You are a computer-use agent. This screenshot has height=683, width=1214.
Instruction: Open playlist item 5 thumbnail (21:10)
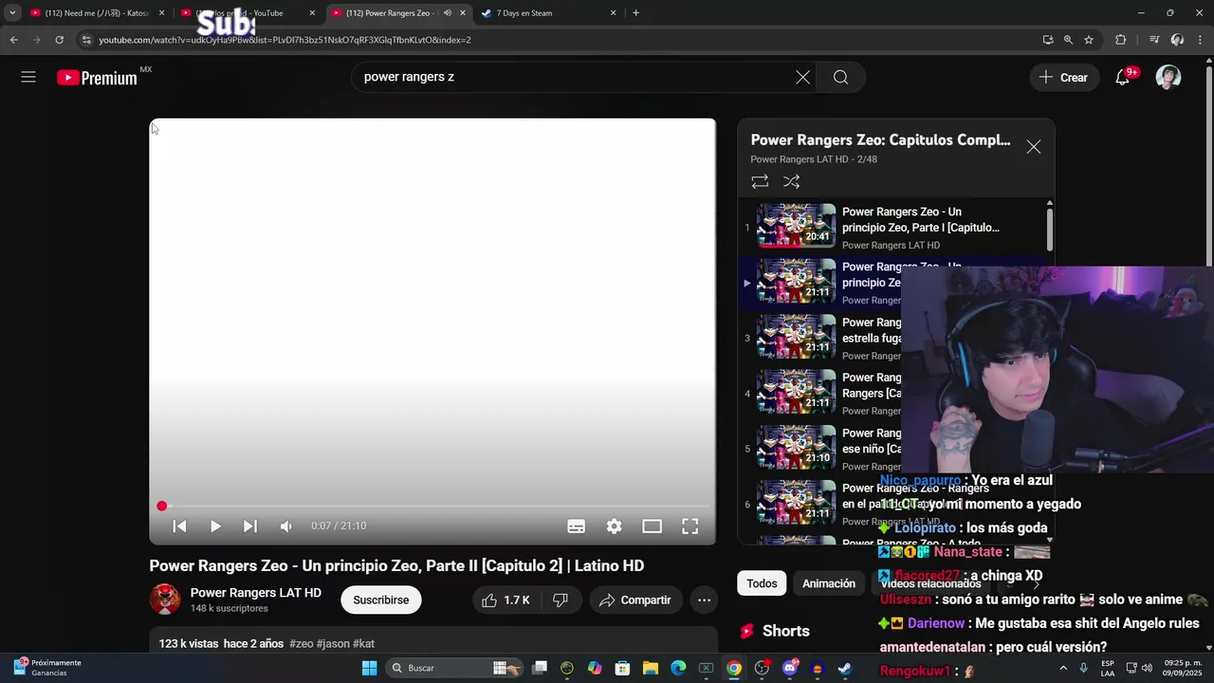click(x=797, y=448)
